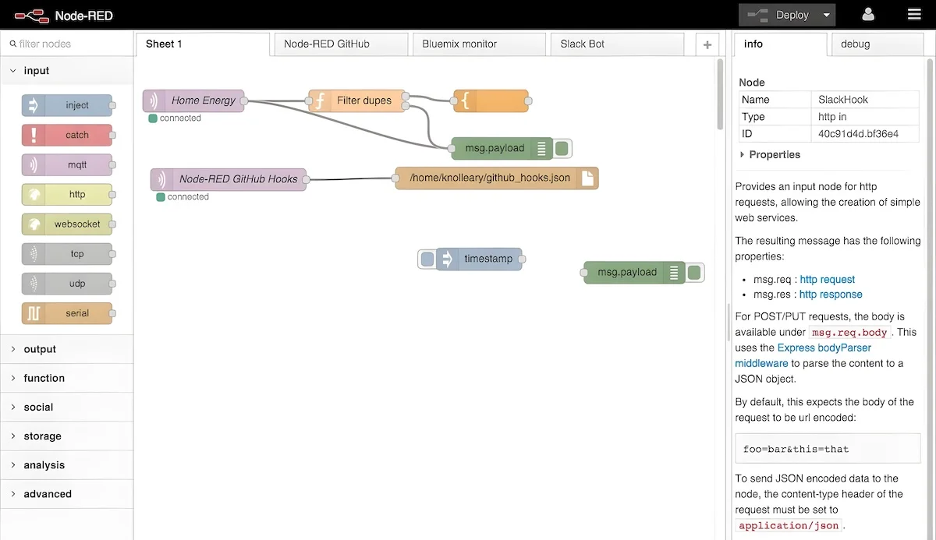The image size is (936, 540).
Task: Pick the mqtt node from the palette
Action: [x=67, y=164]
